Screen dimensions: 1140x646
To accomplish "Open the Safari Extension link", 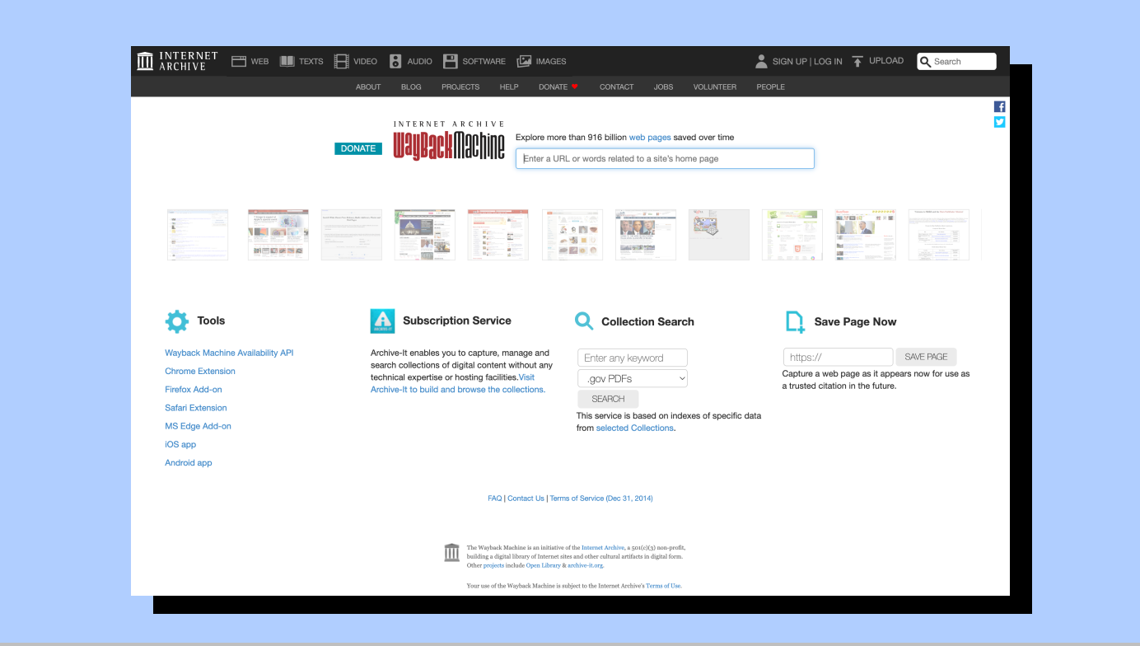I will click(x=196, y=408).
